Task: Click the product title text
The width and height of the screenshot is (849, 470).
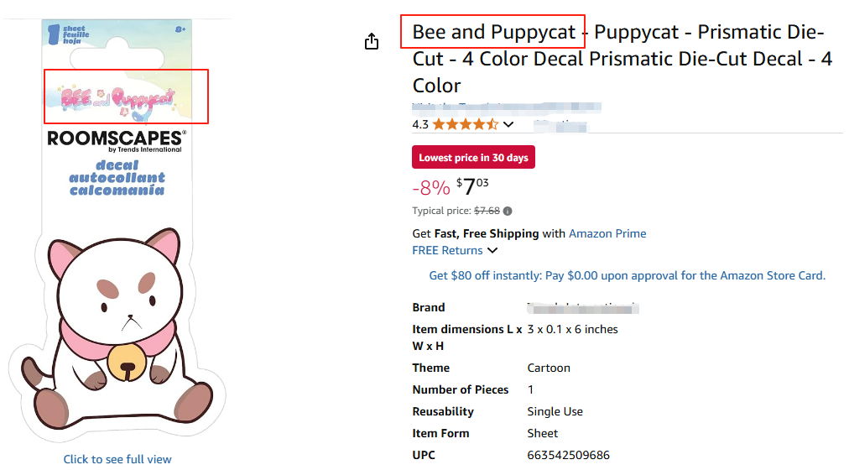Action: click(x=621, y=59)
